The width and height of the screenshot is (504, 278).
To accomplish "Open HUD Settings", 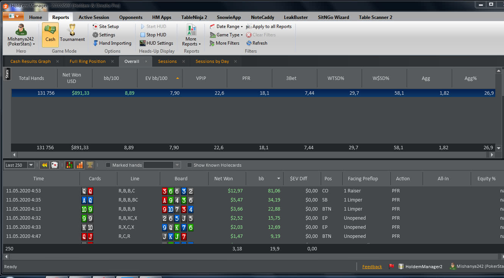I will 156,43.
